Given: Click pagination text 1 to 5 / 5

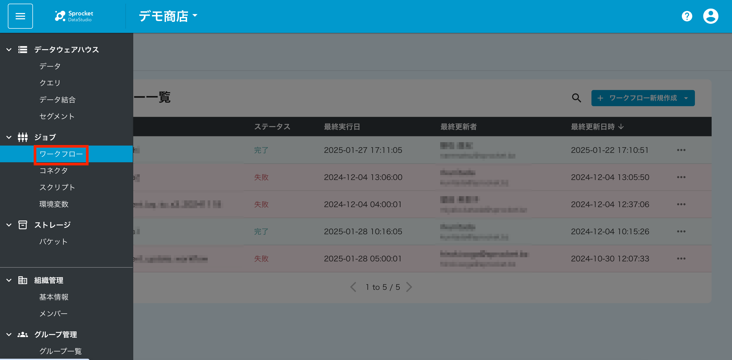Looking at the screenshot, I should pos(383,287).
